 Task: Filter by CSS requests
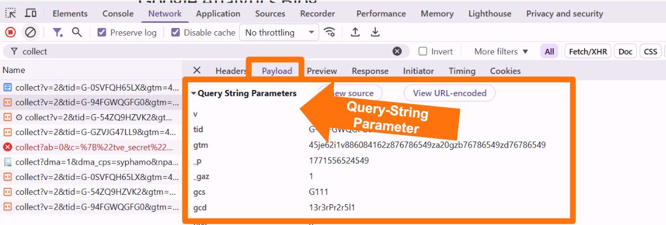(x=651, y=51)
